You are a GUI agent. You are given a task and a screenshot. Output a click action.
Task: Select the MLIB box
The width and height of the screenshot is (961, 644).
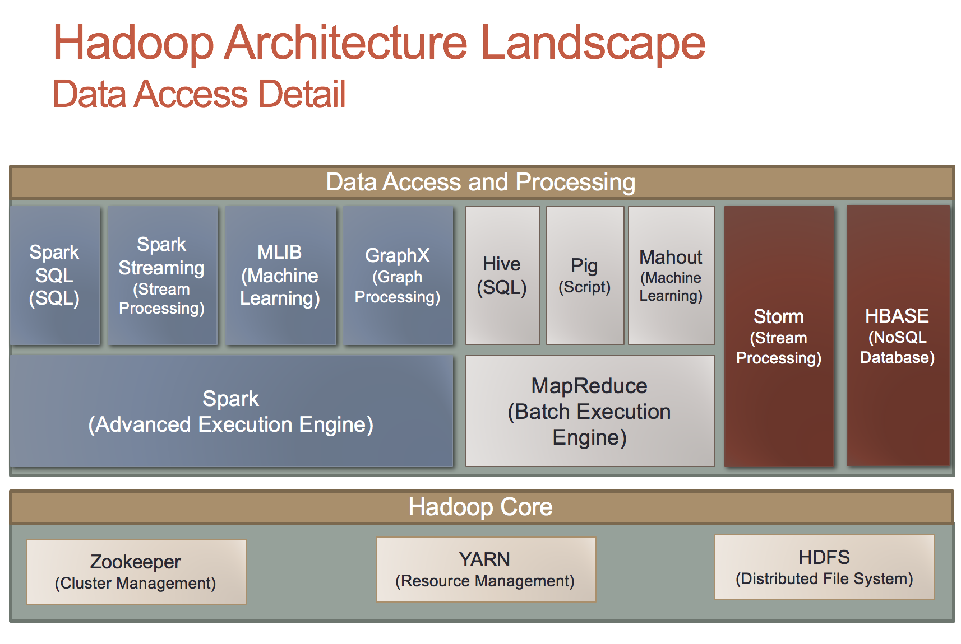point(280,276)
